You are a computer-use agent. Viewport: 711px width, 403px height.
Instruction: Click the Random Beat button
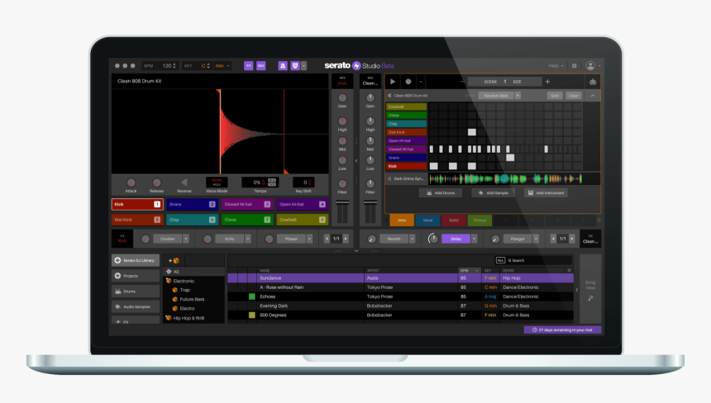[495, 96]
